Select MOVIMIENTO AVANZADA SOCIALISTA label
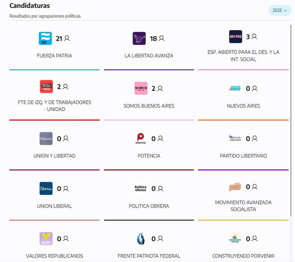The height and width of the screenshot is (262, 295). (x=243, y=206)
